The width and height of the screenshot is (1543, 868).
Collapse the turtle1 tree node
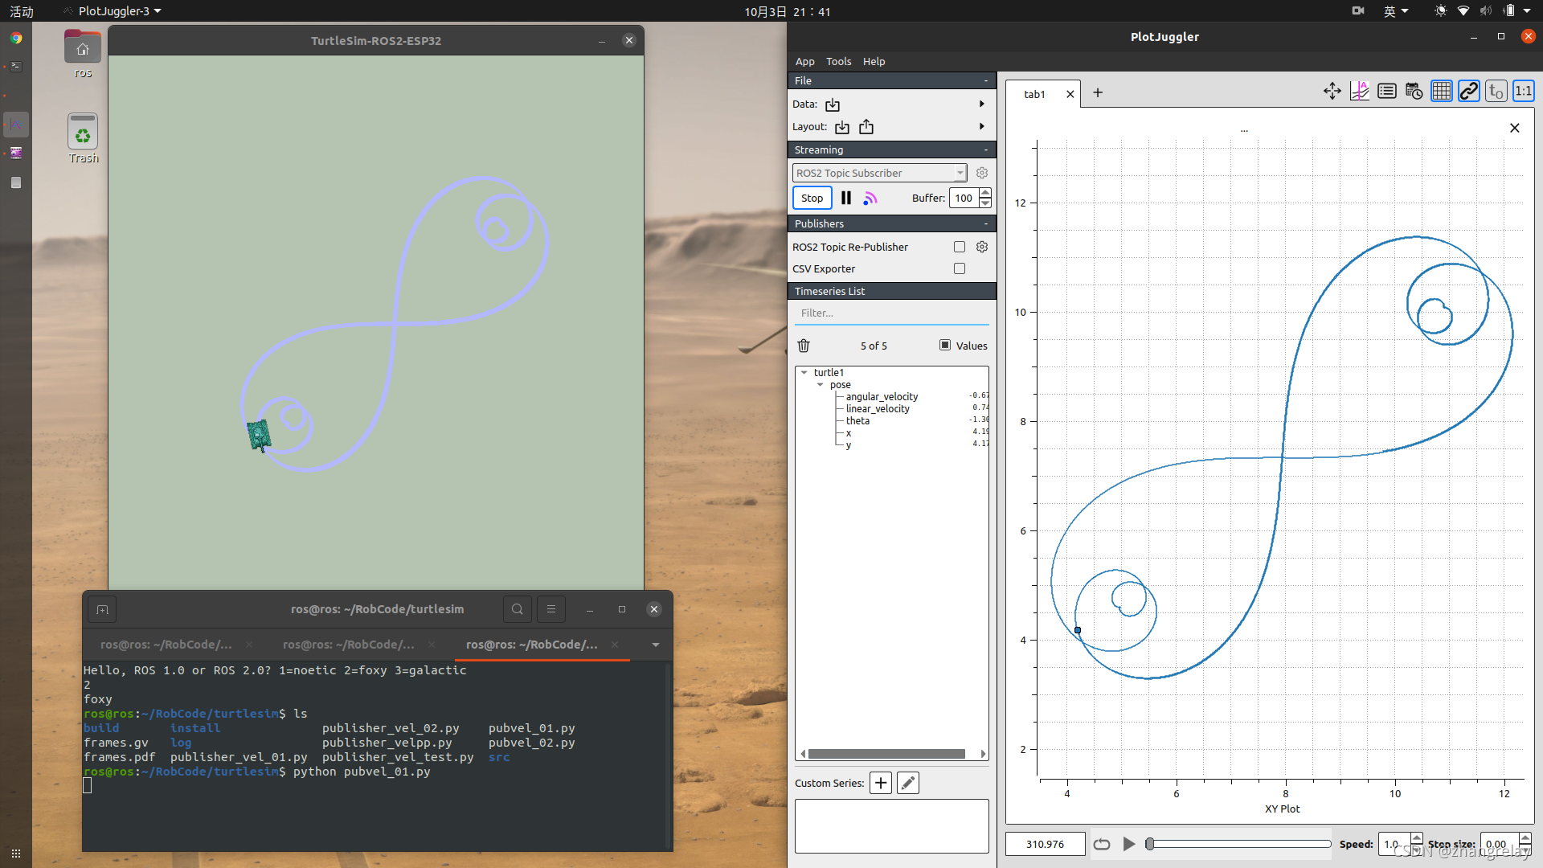804,372
